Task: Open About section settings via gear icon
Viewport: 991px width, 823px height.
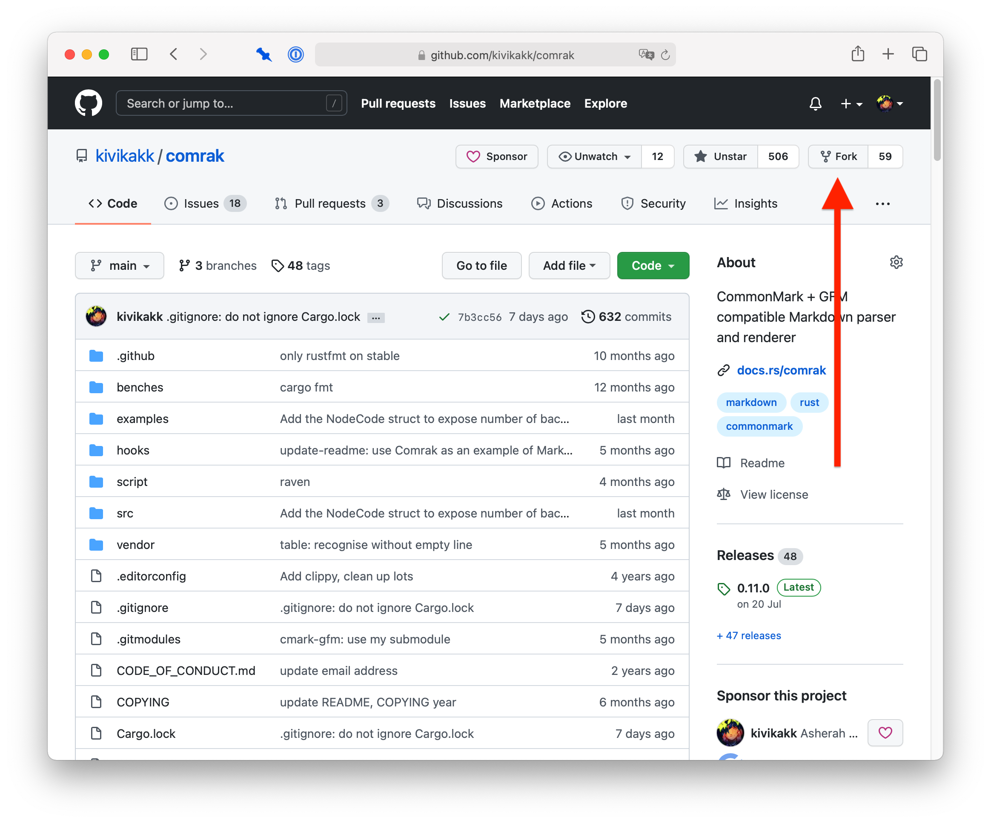Action: tap(896, 262)
